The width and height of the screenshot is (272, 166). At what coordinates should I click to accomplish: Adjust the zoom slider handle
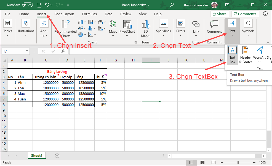pos(238,162)
